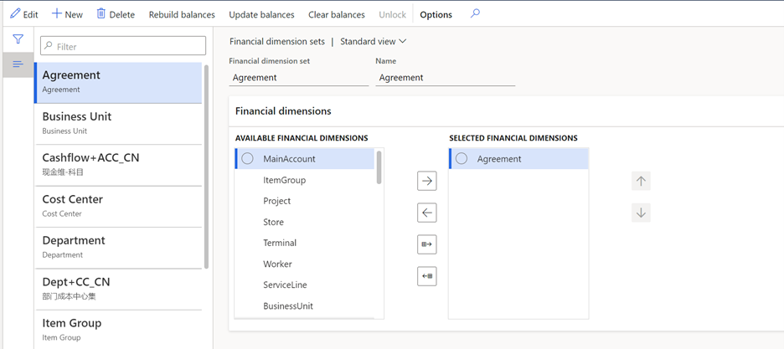Screen dimensions: 784x349
Task: Move dimension up with up arrow
Action: coord(641,181)
